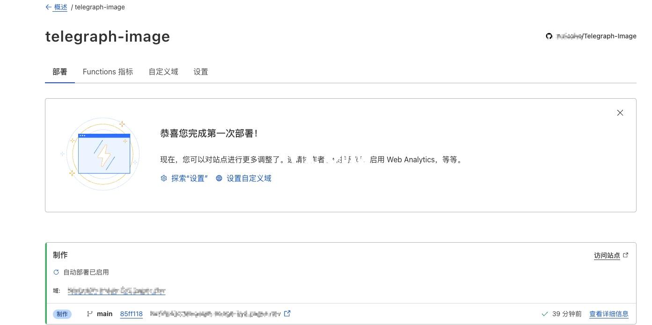Image resolution: width=652 pixels, height=325 pixels.
Task: Click the 自动部署已启用 text
Action: (86, 272)
